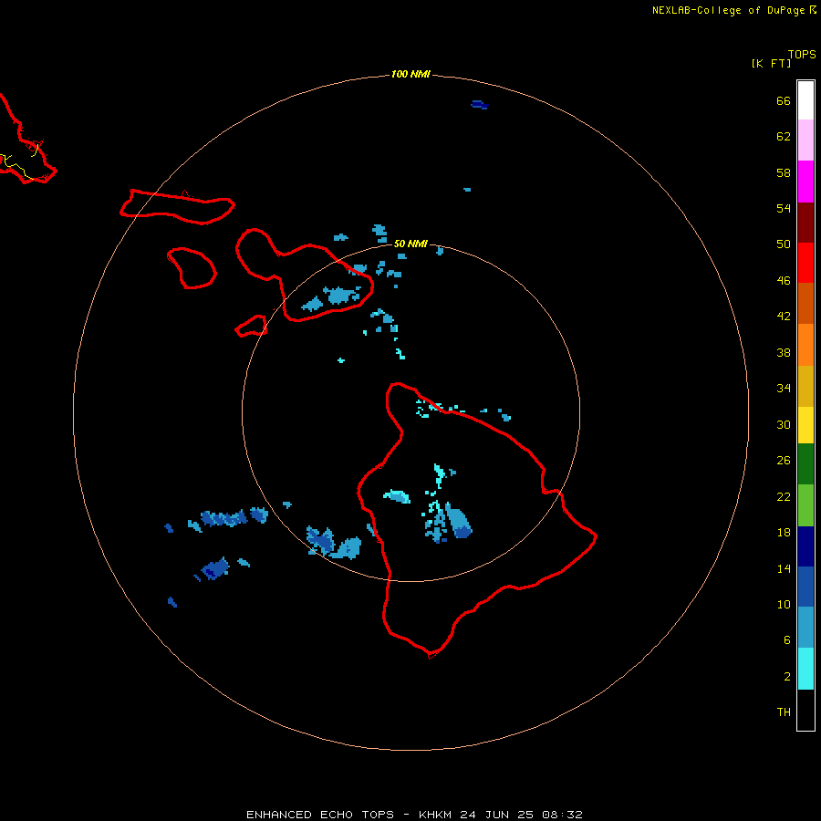821x821 pixels.
Task: Click the 2 legend value label
Action: (786, 677)
